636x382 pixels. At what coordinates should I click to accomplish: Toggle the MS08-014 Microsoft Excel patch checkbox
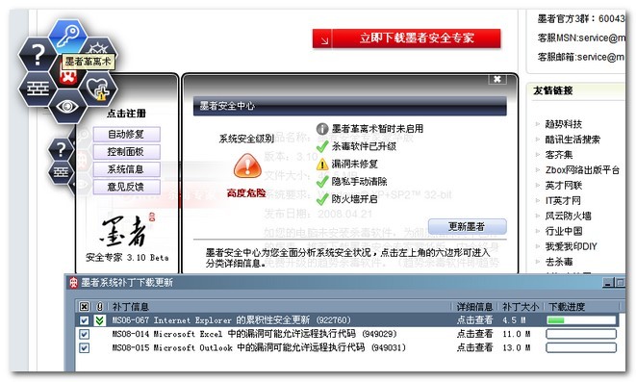[84, 334]
